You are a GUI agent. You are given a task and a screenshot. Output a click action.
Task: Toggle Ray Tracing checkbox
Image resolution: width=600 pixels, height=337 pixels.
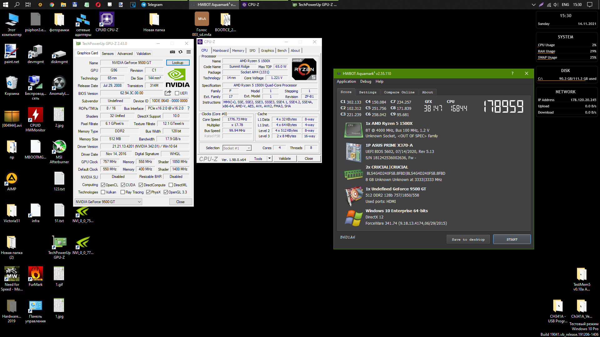pyautogui.click(x=122, y=192)
